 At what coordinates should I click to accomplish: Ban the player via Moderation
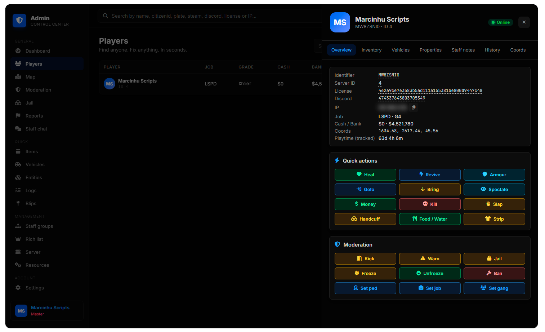coord(494,273)
